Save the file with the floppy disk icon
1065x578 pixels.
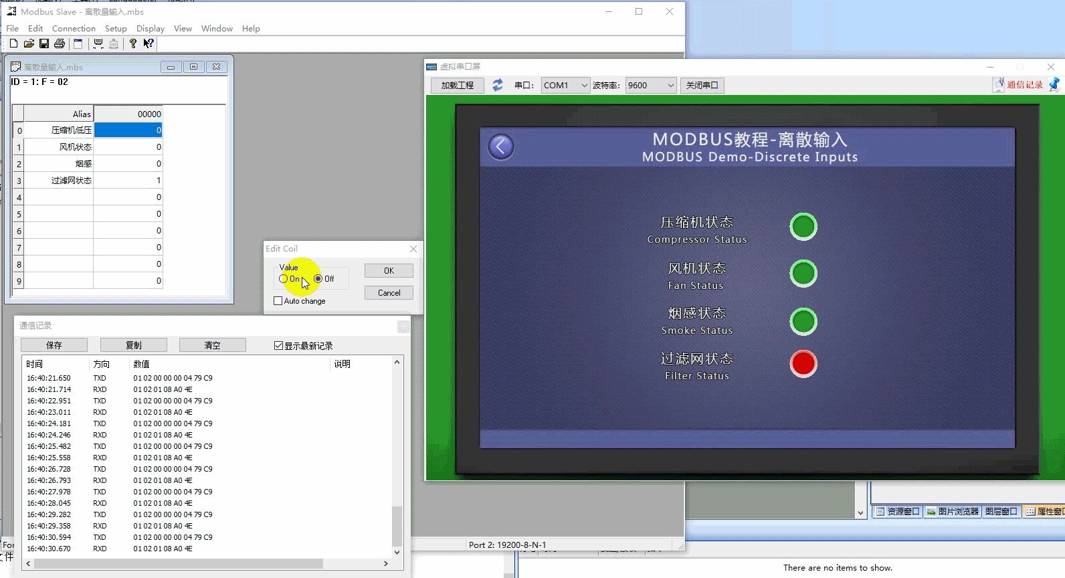click(x=44, y=43)
